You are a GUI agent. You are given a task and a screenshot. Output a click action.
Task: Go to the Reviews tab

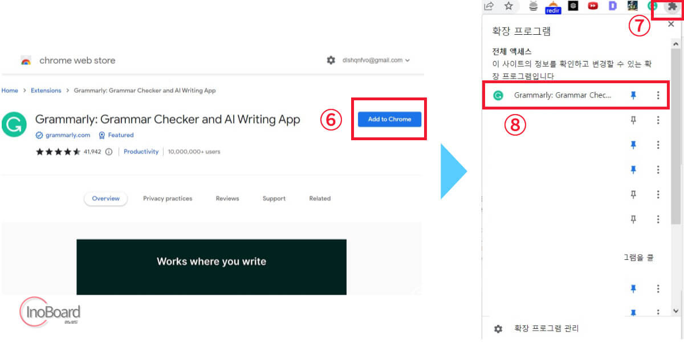pyautogui.click(x=227, y=198)
